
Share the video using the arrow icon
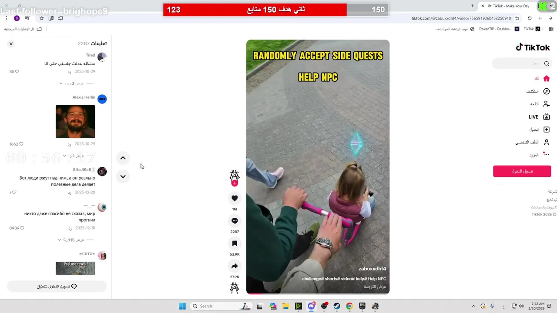[235, 266]
